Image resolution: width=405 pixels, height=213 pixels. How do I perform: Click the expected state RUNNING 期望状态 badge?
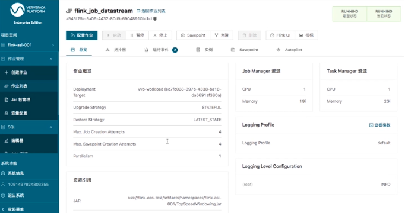point(349,14)
